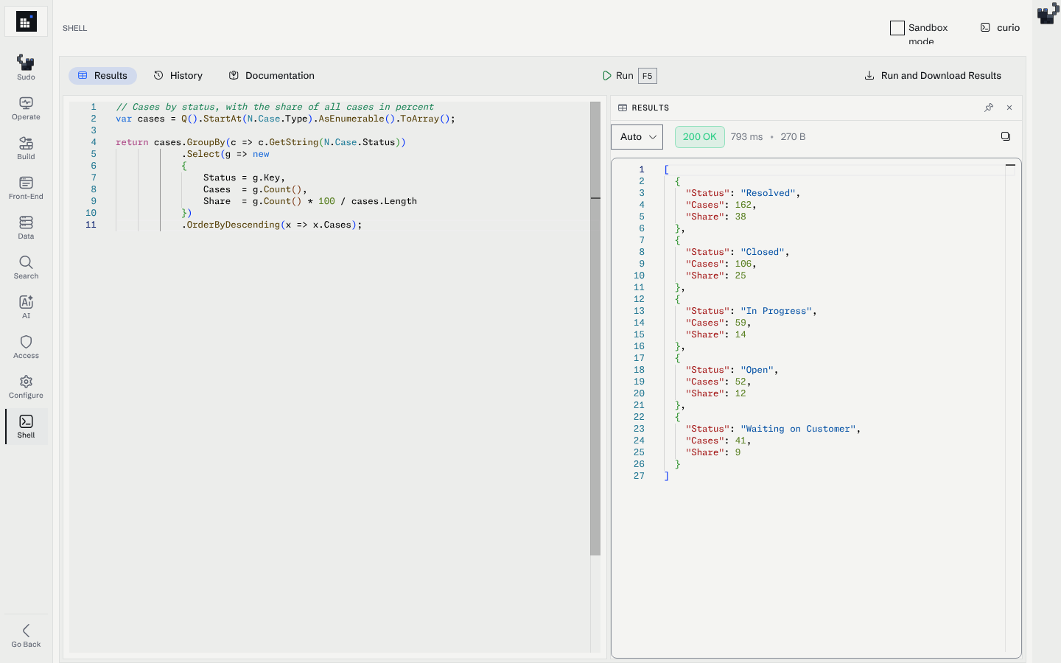Open the Configure settings section
1061x663 pixels.
26,387
